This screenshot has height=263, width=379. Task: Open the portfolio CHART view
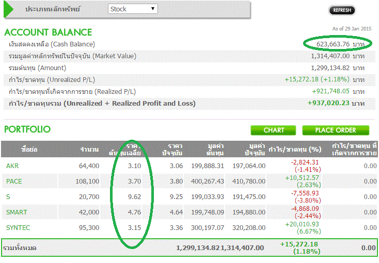pos(274,130)
